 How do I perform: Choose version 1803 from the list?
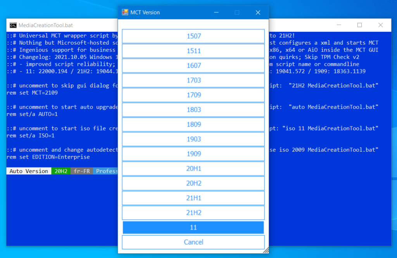[193, 110]
